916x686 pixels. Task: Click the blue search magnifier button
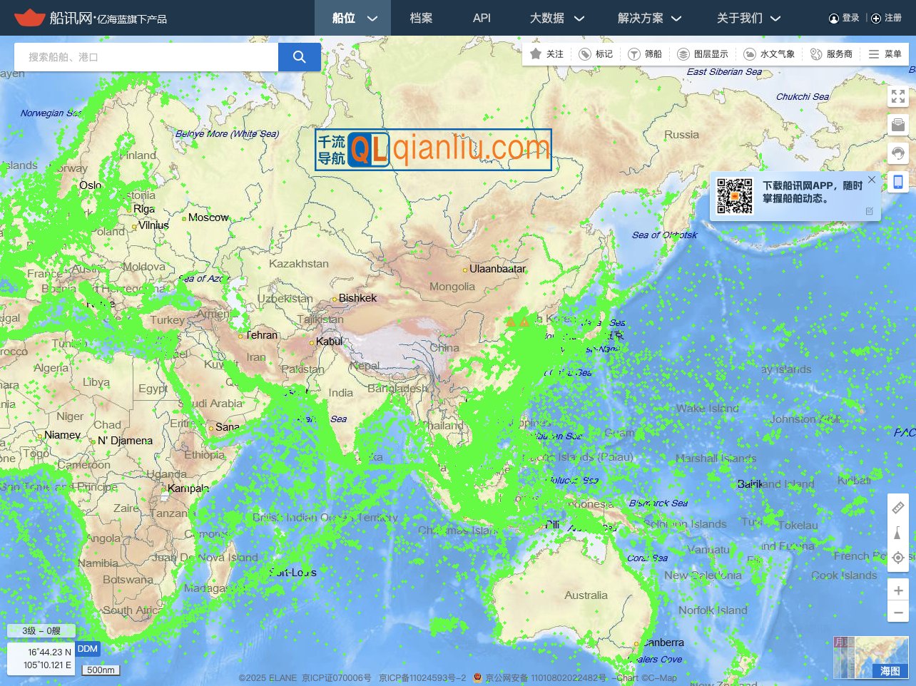point(299,57)
